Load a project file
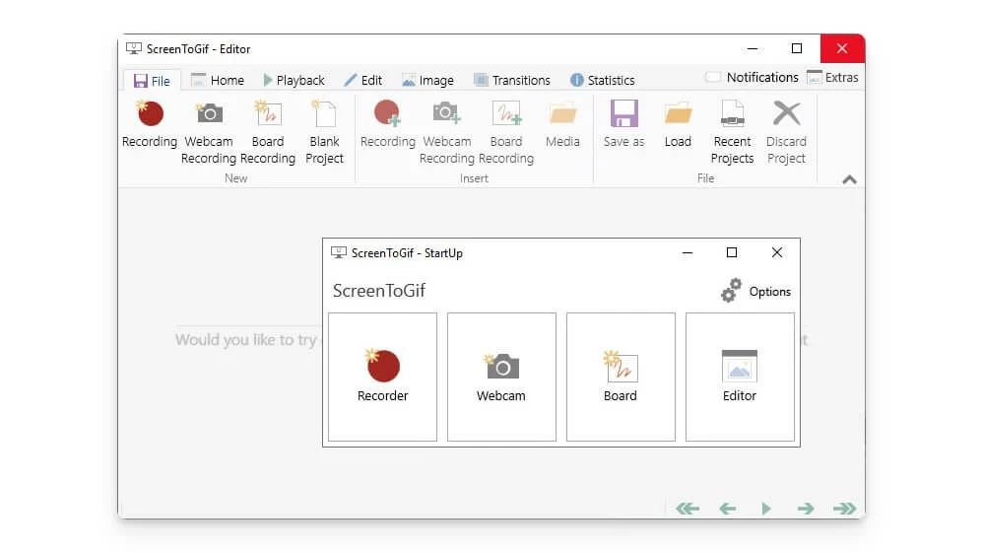Viewport: 983px width, 553px height. coord(678,124)
